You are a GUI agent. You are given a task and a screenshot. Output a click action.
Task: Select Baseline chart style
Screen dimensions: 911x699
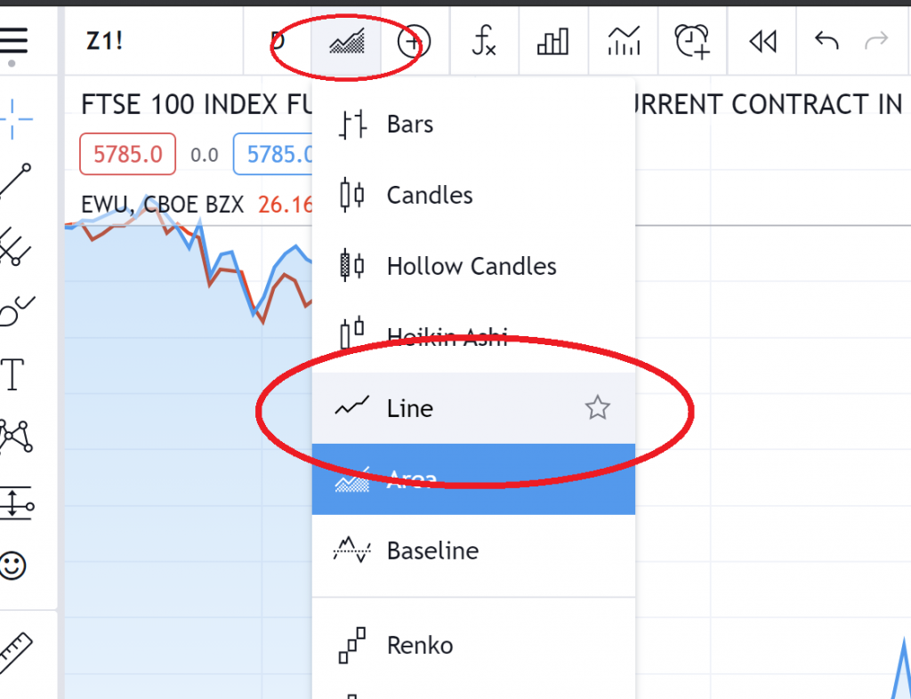point(432,550)
